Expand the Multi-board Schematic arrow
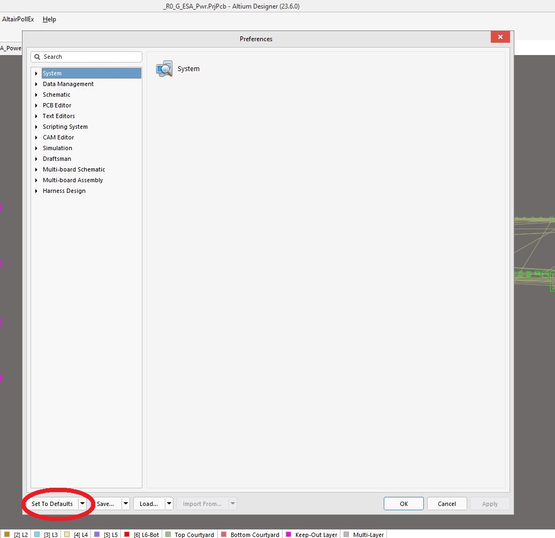 (36, 169)
